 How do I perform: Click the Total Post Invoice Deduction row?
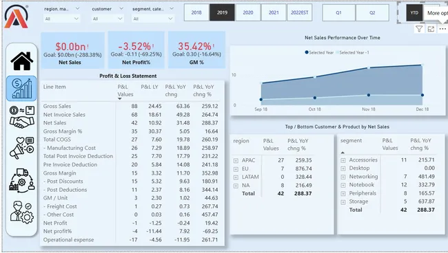coord(78,156)
